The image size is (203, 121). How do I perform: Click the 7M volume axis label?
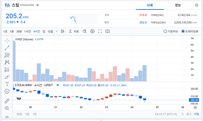[x=192, y=38]
